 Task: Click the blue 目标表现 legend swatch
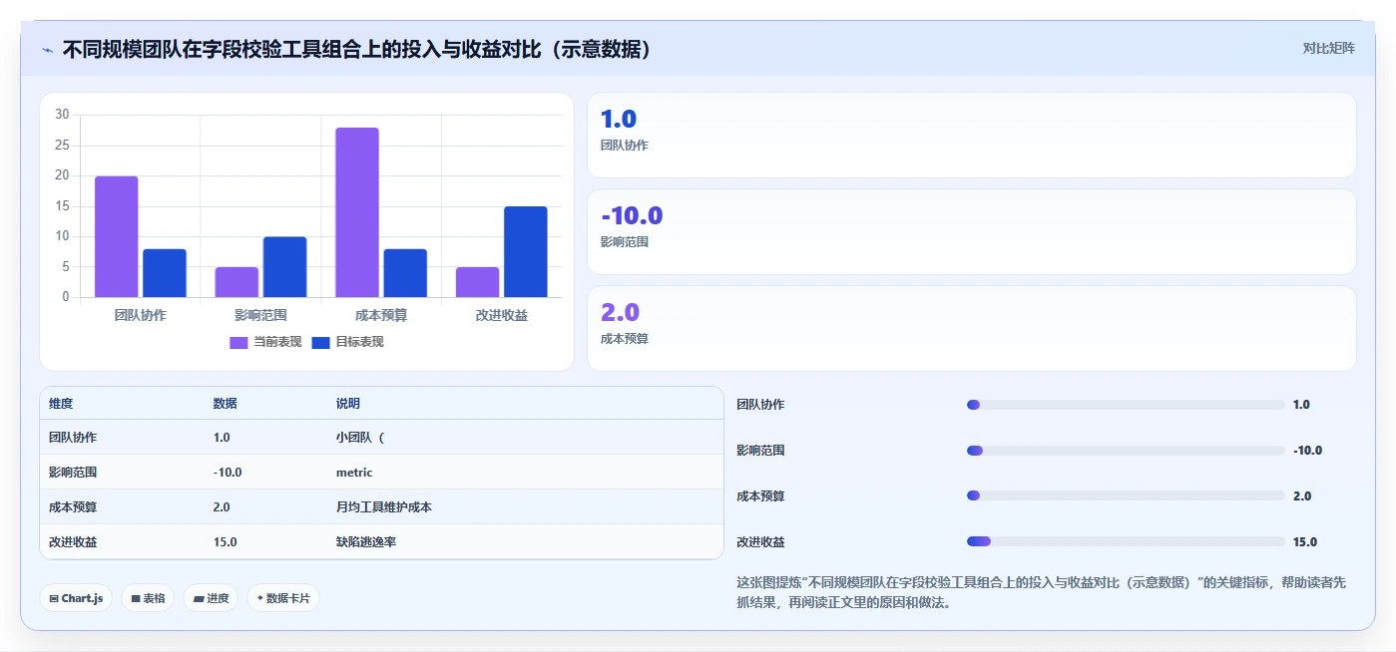coord(320,343)
